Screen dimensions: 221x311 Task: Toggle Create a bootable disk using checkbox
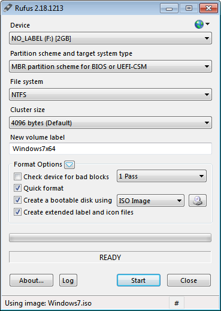[x=17, y=200]
